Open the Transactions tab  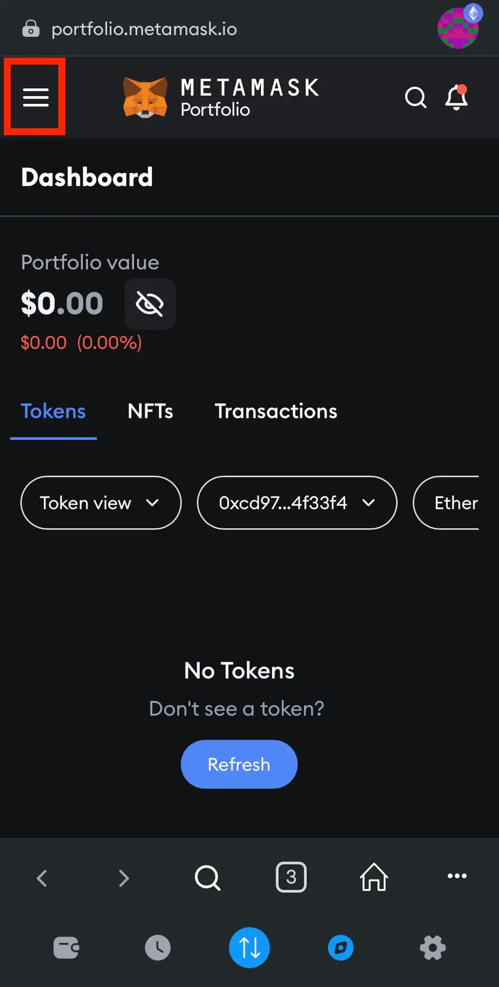coord(276,411)
